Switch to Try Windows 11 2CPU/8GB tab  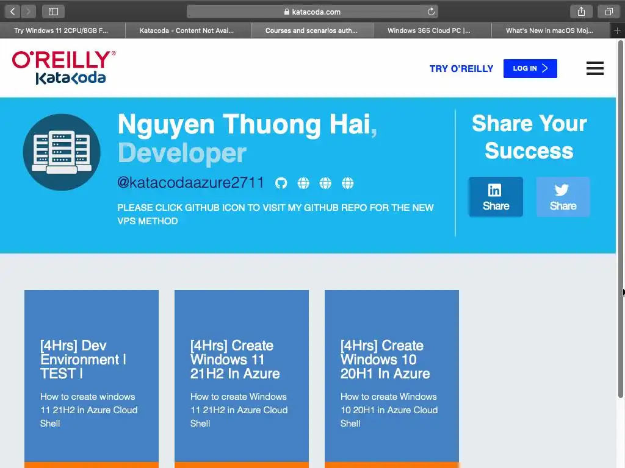pos(63,30)
